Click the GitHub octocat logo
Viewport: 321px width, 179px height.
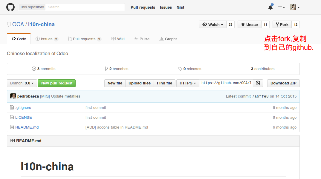click(10, 7)
